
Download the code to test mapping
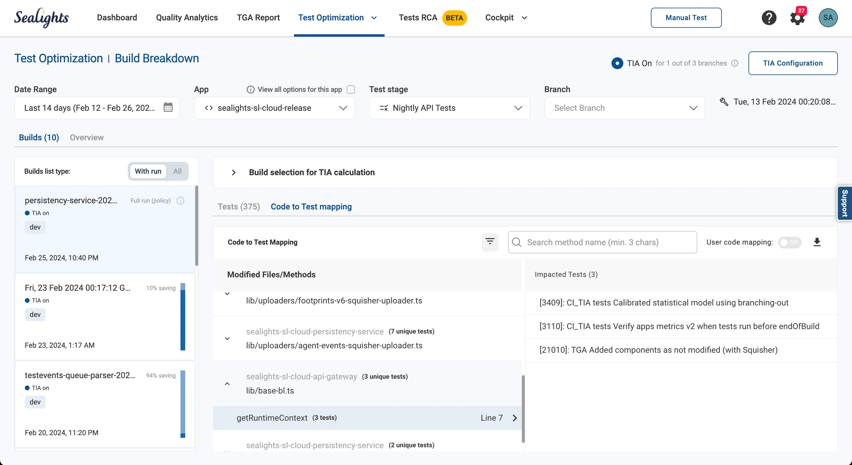pos(817,242)
